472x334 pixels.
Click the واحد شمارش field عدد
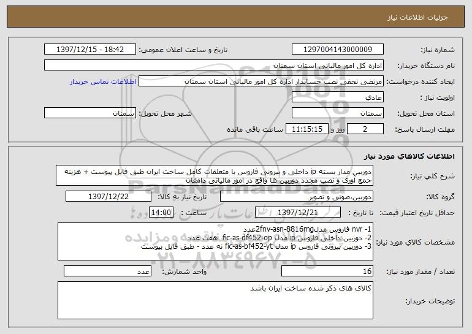click(x=107, y=271)
